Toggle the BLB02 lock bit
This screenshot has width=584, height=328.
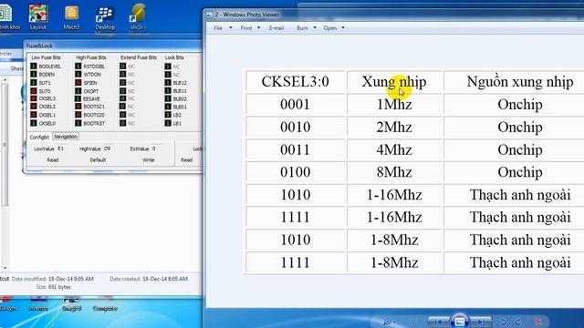pos(168,98)
